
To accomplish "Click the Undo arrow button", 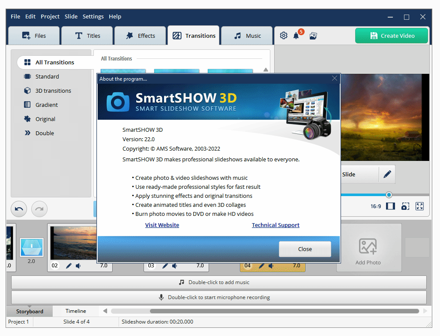I will click(19, 209).
